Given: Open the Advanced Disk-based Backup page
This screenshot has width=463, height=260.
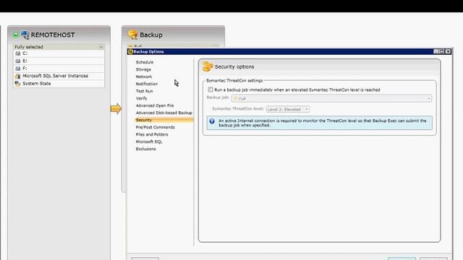Looking at the screenshot, I should pyautogui.click(x=164, y=113).
